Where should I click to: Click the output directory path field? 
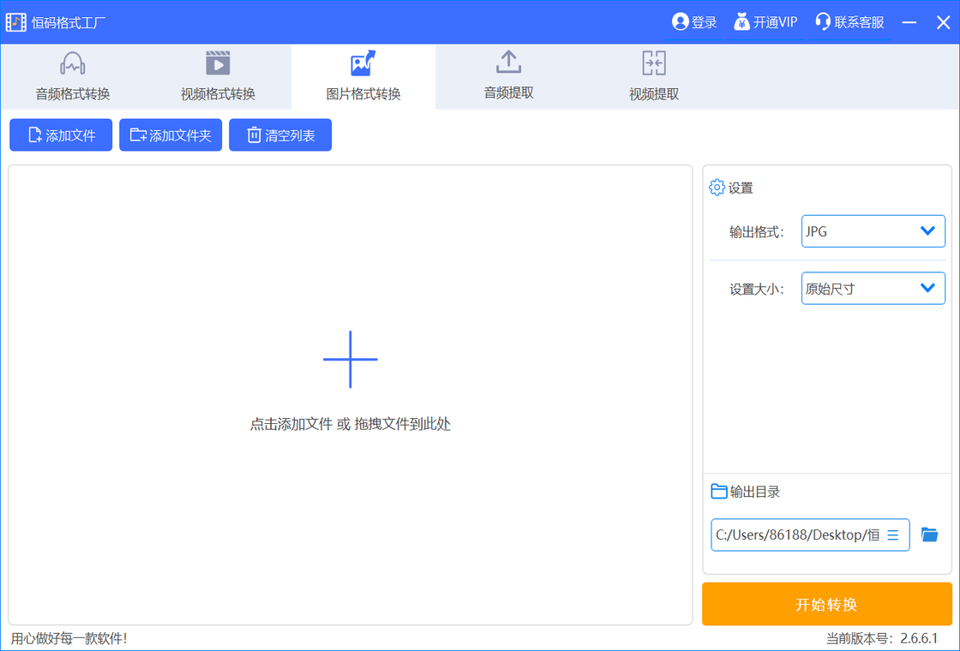(x=797, y=535)
